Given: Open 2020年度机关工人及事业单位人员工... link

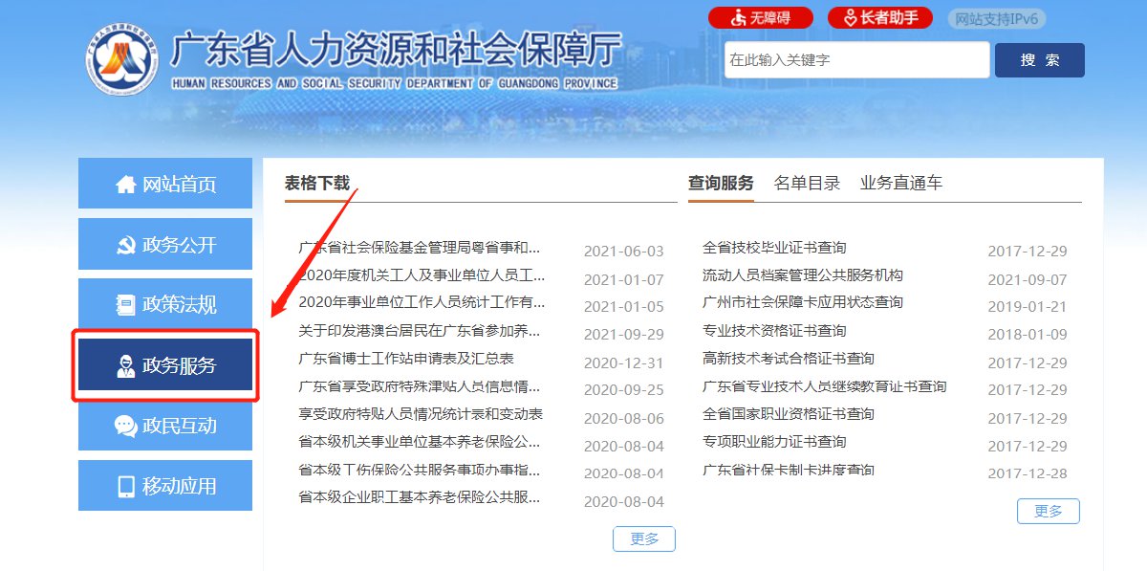Looking at the screenshot, I should pos(422,275).
